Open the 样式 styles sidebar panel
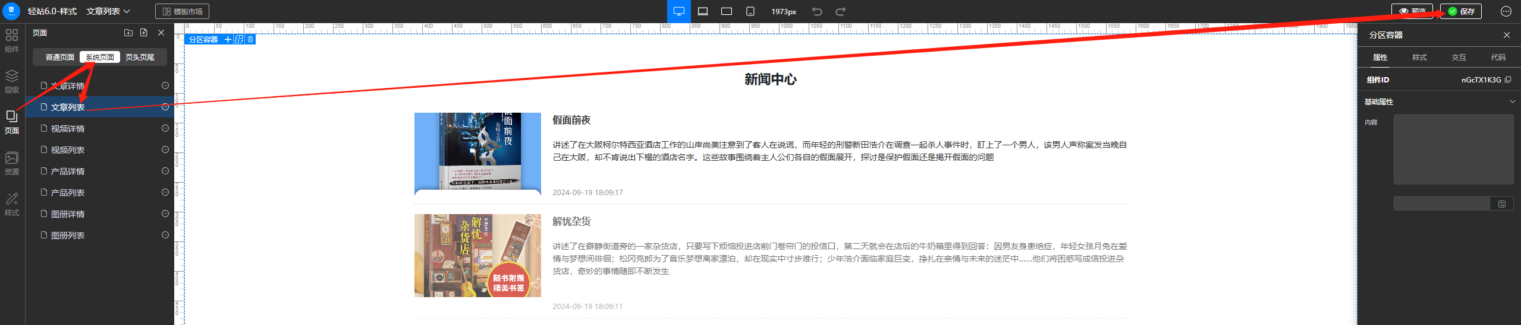Viewport: 1521px width, 325px height. coord(12,204)
